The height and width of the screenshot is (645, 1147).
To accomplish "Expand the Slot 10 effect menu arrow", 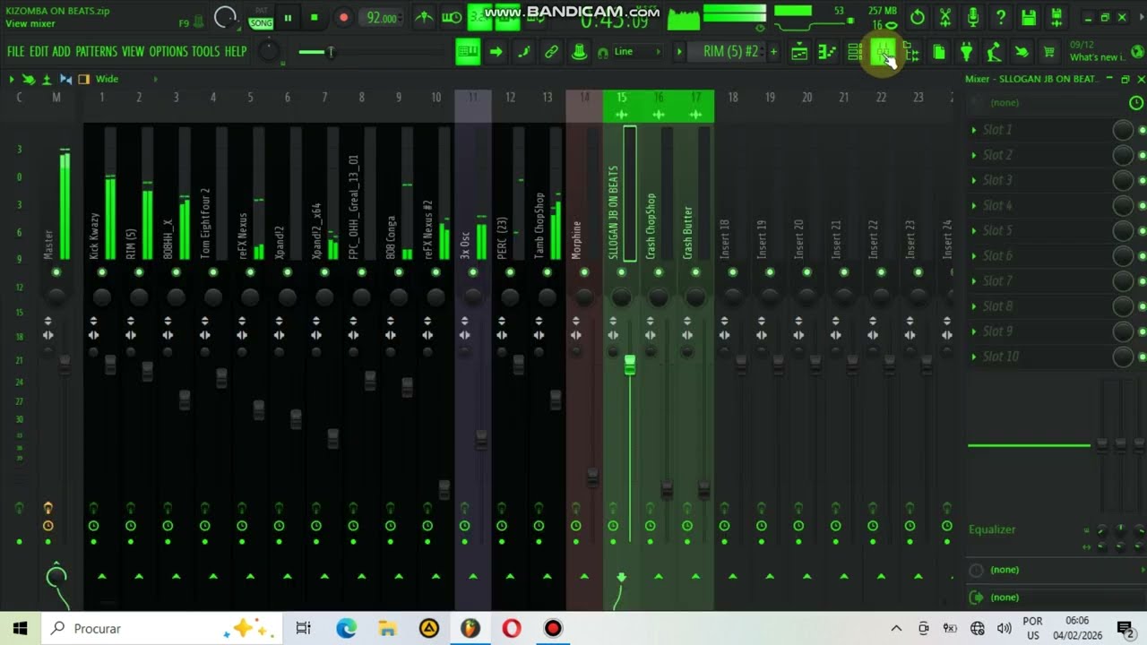I will (974, 357).
